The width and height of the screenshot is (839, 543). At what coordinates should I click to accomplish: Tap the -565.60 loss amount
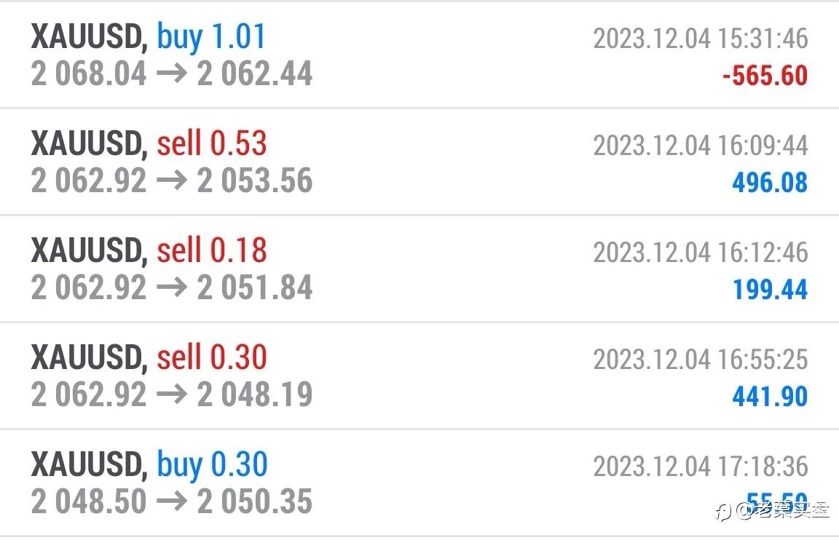765,76
